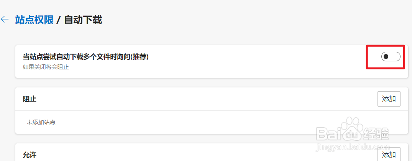
Task: Click the slash separator in the breadcrumb
Action: click(x=59, y=20)
